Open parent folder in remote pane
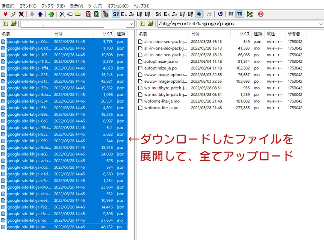 click(x=142, y=24)
